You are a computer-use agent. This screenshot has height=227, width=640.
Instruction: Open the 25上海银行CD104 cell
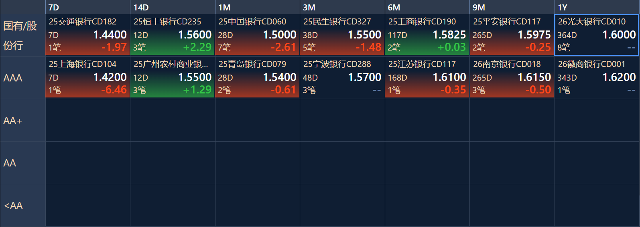click(87, 77)
